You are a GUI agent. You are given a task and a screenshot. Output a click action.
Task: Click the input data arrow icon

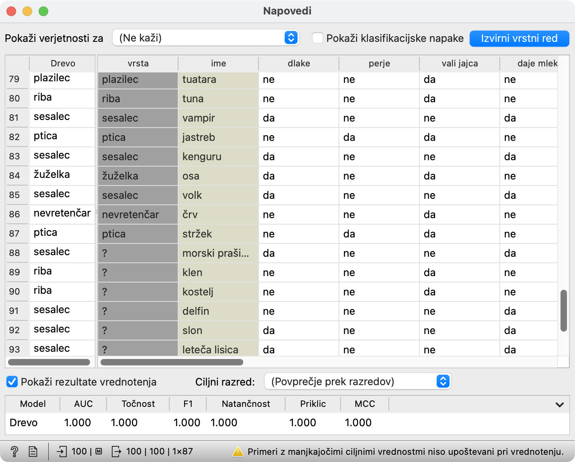[62, 452]
